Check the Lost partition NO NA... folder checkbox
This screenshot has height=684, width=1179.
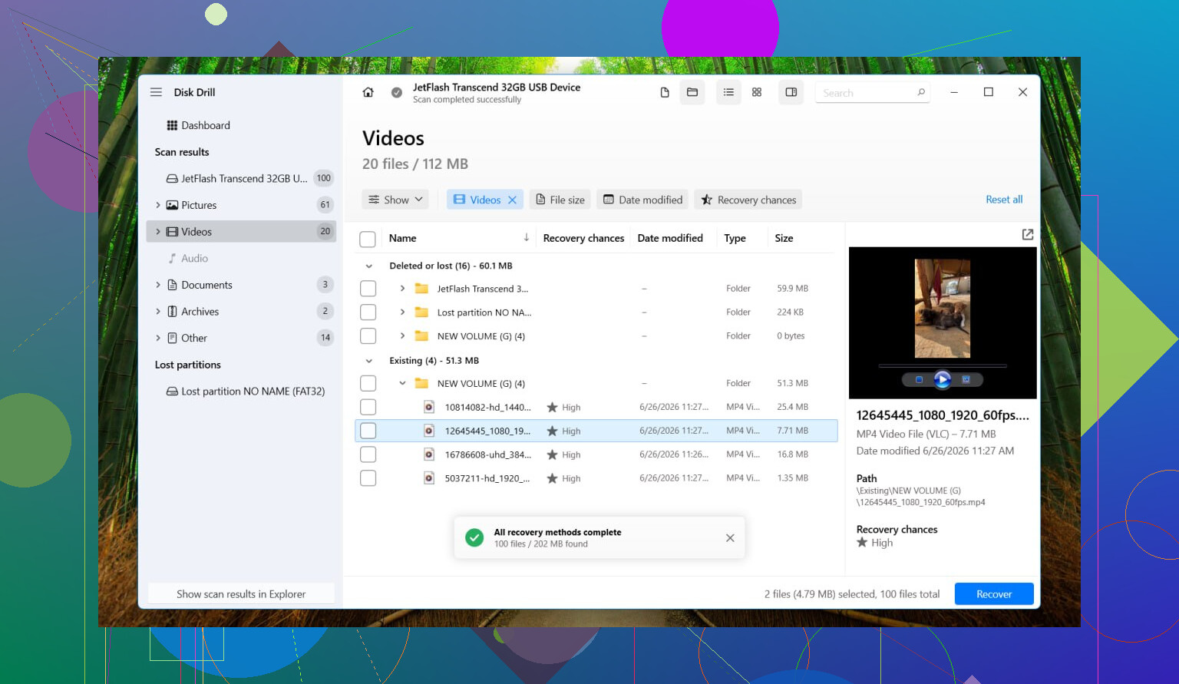(x=368, y=312)
